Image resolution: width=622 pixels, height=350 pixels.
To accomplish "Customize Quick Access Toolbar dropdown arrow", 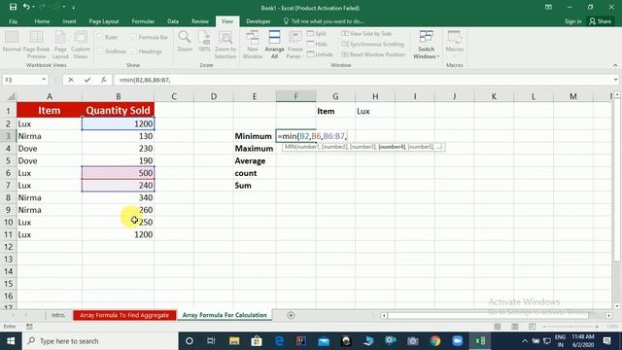I will click(x=74, y=7).
